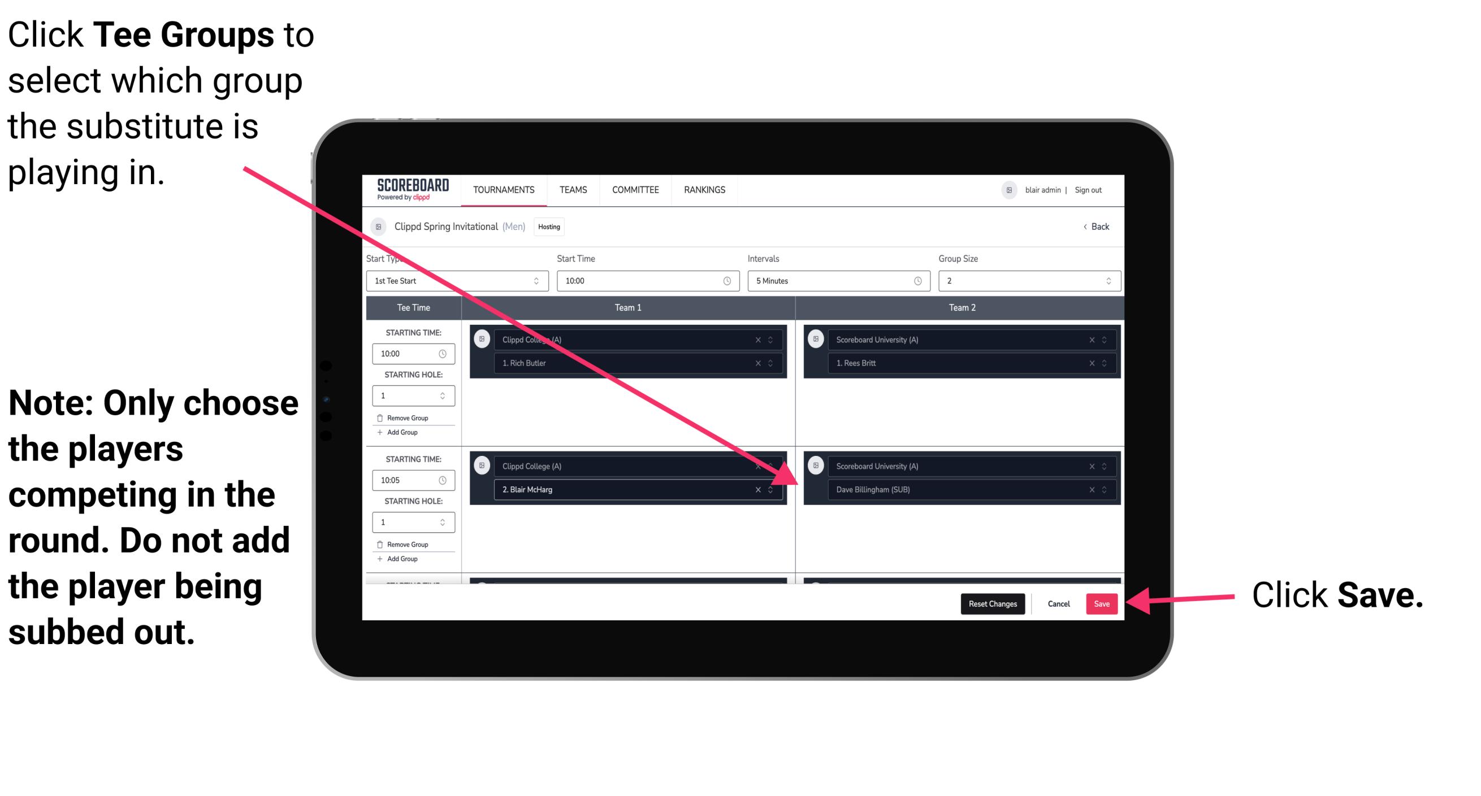Click the Cancel button
The image size is (1481, 796).
[1058, 602]
